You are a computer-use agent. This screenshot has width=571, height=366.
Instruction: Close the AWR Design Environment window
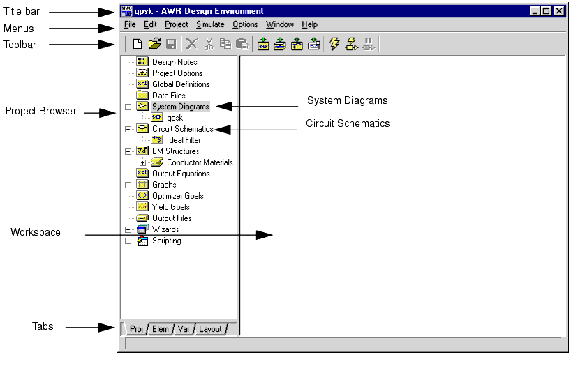[x=558, y=11]
